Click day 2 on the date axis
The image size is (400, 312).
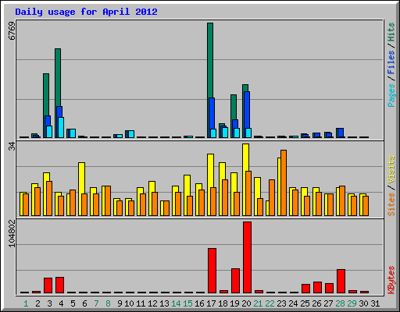(37, 303)
